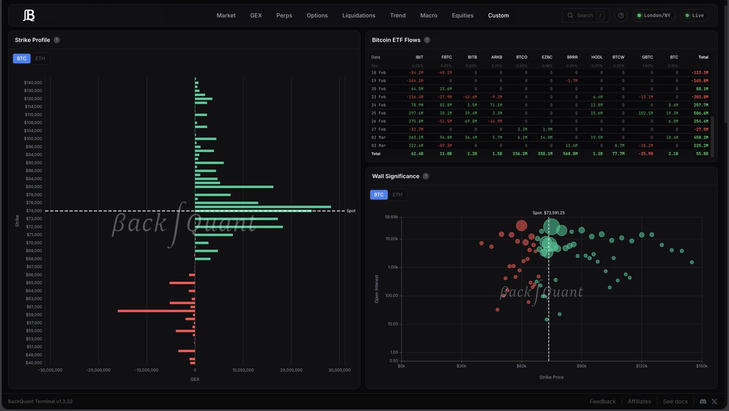
Task: Click the GBTC column header
Action: point(647,57)
